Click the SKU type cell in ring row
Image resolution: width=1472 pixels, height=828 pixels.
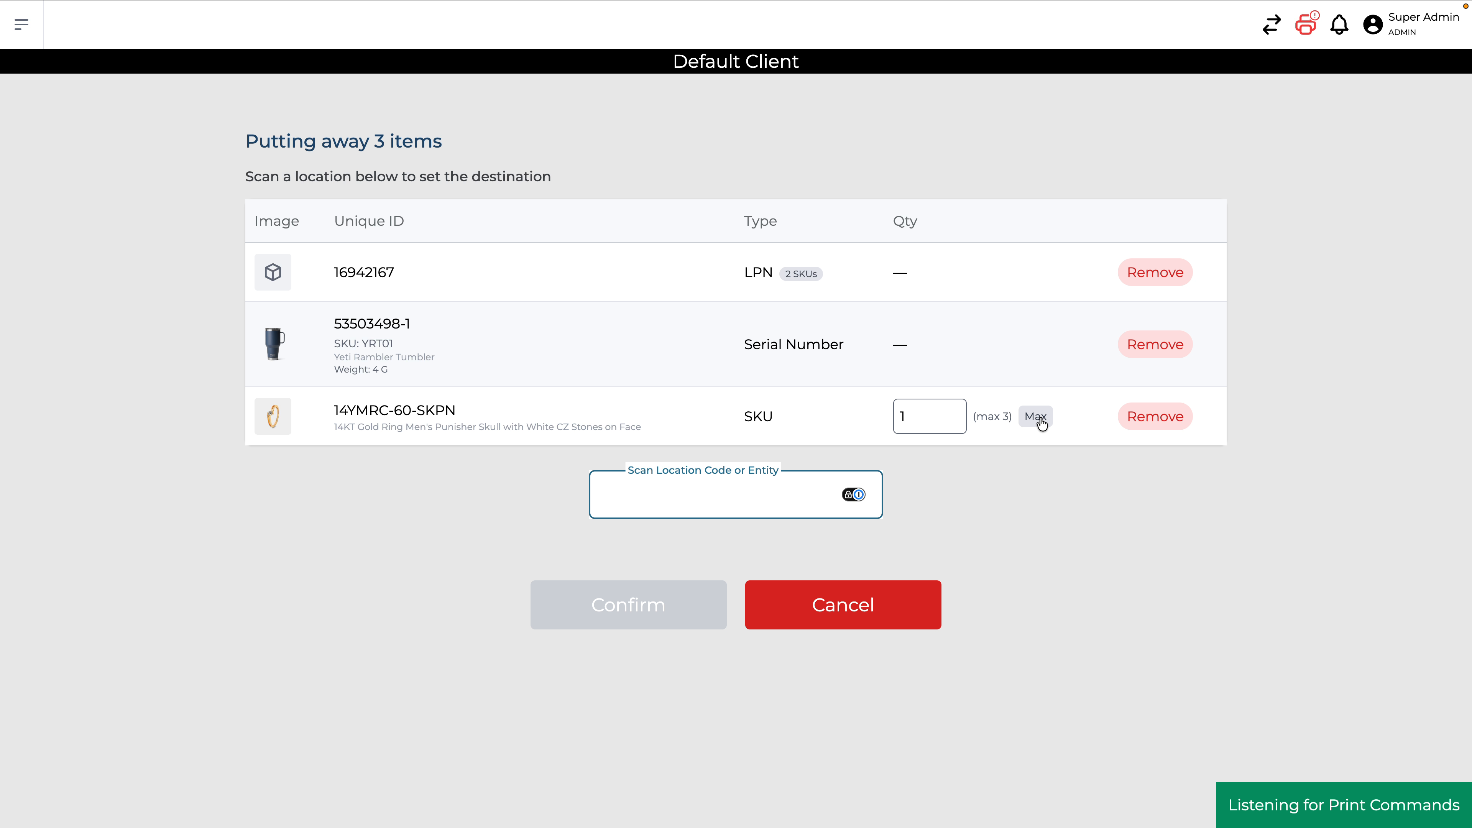pos(758,416)
